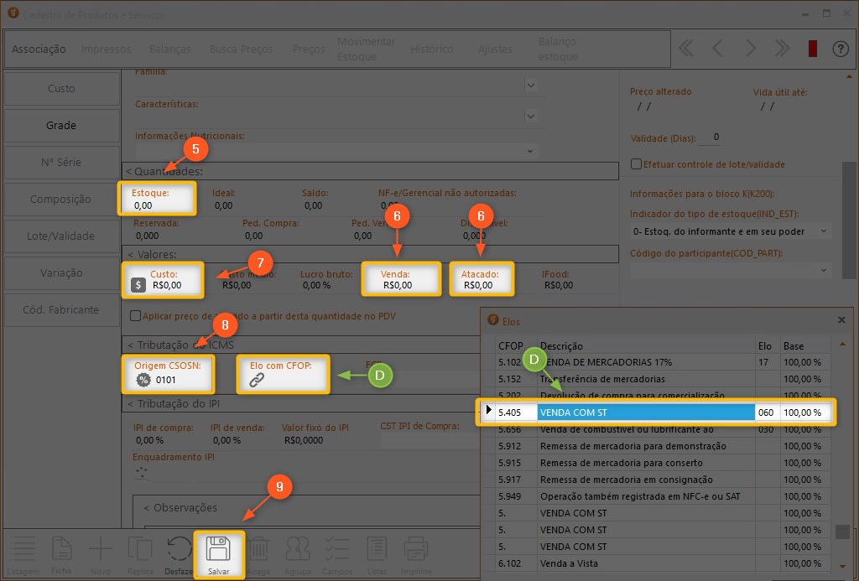The image size is (859, 581).
Task: Select the 5.405 VENDA COM ST row
Action: pos(646,412)
